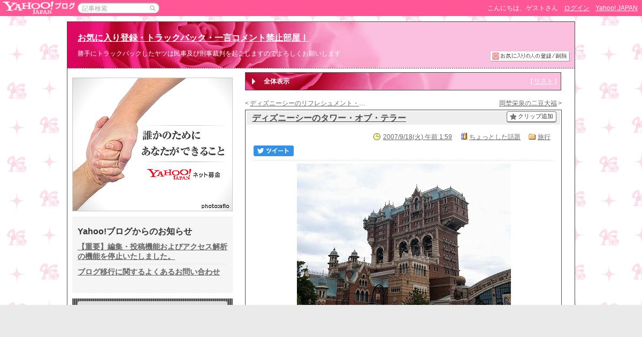Click the book icon next to ちょっとした話題
Screen dimensions: 642x337
464,137
